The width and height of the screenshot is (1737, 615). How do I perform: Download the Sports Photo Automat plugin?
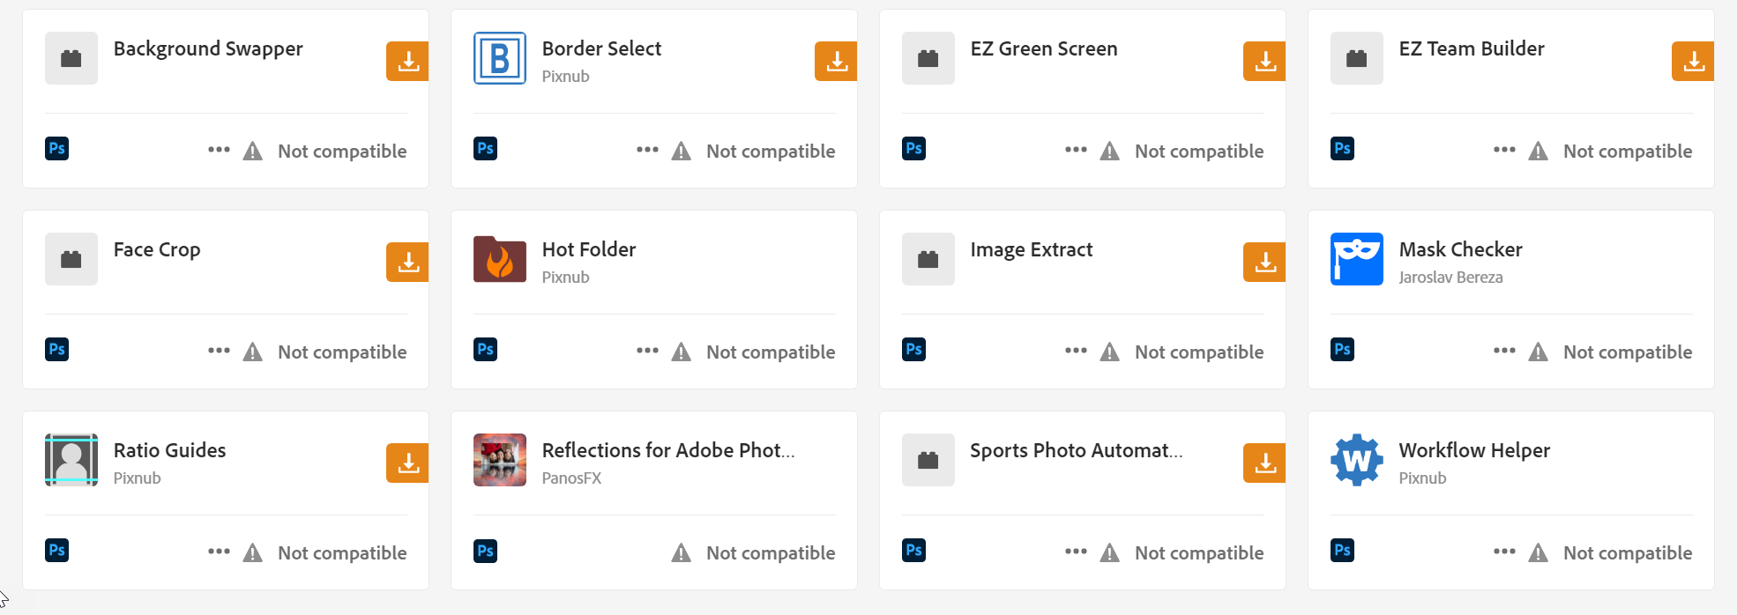pos(1264,463)
